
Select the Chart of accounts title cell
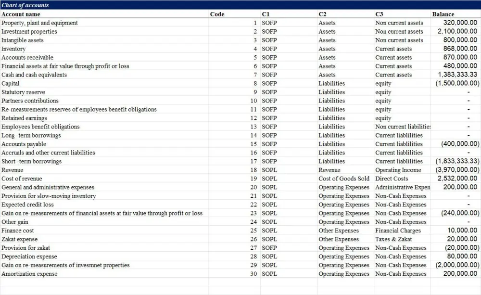24,5
